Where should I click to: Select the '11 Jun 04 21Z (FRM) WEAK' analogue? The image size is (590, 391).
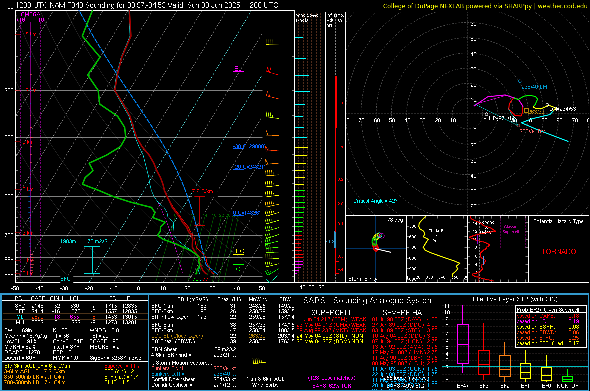331,319
